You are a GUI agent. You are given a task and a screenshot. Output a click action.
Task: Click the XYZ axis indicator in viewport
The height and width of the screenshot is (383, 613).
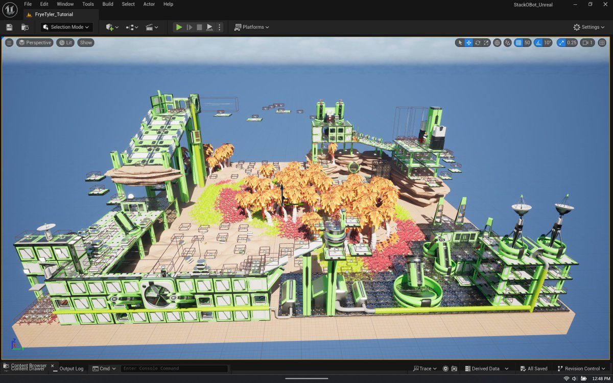(17, 344)
